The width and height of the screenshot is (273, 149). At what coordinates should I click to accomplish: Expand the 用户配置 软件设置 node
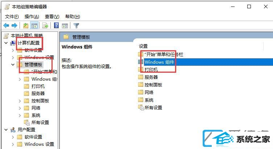click(13, 137)
